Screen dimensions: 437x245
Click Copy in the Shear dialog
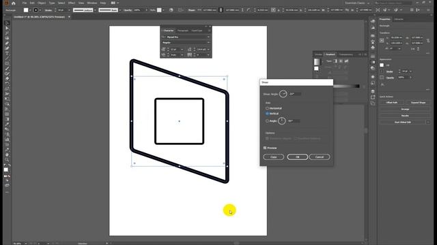pyautogui.click(x=273, y=157)
